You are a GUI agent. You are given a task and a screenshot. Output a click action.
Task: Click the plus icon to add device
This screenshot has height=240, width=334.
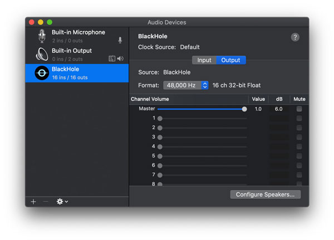coord(33,202)
